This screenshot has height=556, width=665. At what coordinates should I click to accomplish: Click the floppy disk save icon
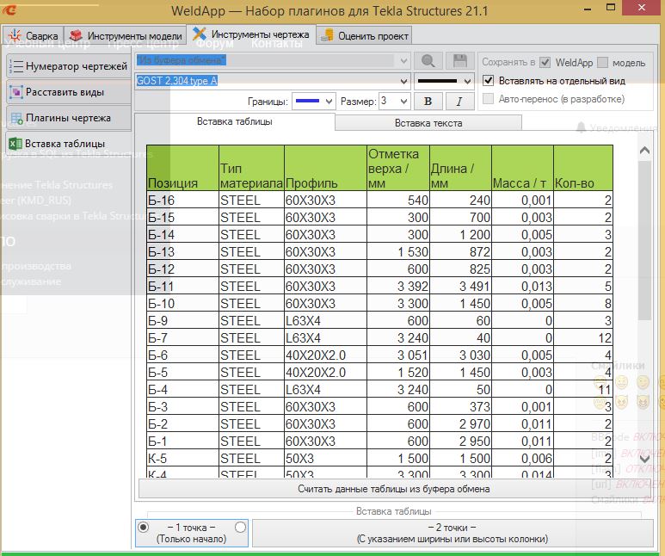460,61
